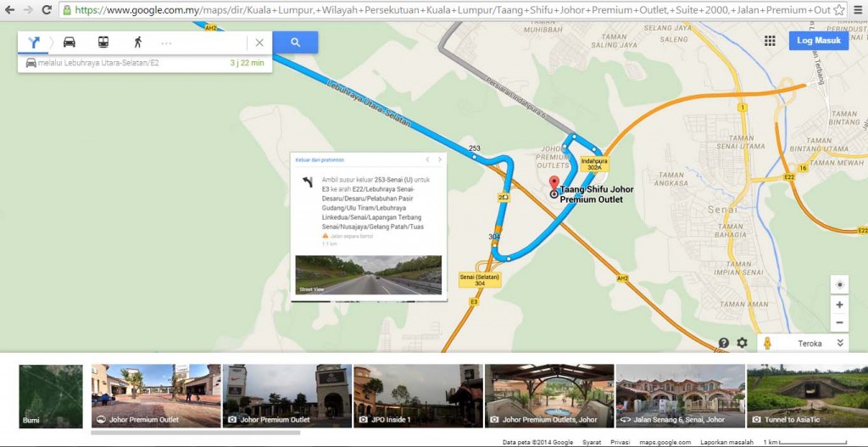The image size is (868, 447).
Task: Click the browser back arrow
Action: coord(9,9)
